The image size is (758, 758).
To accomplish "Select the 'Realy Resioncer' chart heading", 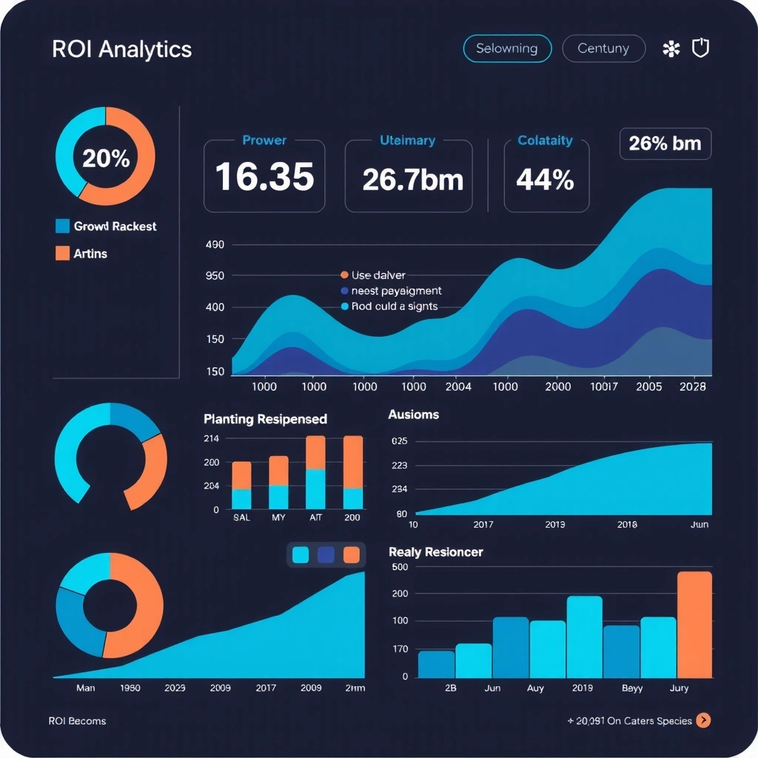I will click(x=436, y=552).
